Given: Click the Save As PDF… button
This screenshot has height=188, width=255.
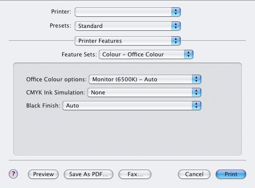Looking at the screenshot, I should (88, 174).
